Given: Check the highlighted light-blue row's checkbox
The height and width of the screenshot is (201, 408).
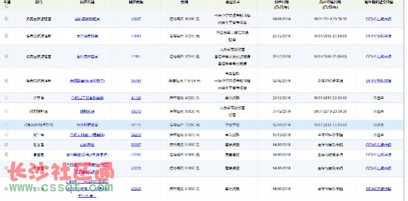Looking at the screenshot, I should pos(7,124).
